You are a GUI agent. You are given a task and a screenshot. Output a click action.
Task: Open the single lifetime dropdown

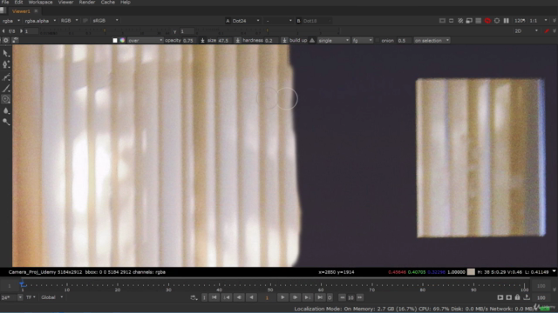point(333,41)
